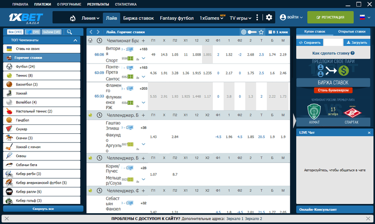Viewport: 375px width, 224px height.
Task: Open the Зеркало 1 link
Action: click(x=235, y=218)
